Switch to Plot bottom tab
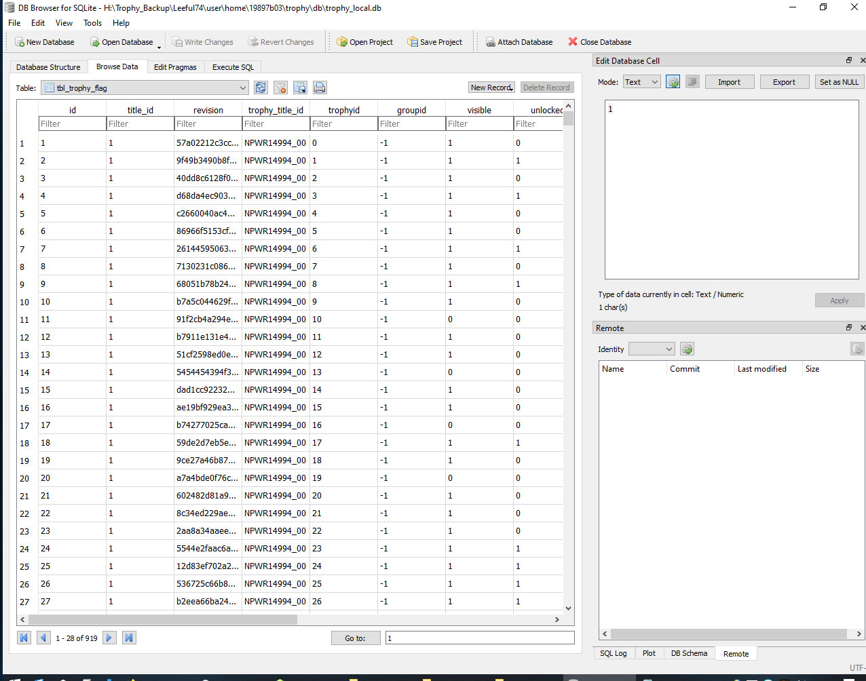This screenshot has height=681, width=866. click(x=649, y=653)
